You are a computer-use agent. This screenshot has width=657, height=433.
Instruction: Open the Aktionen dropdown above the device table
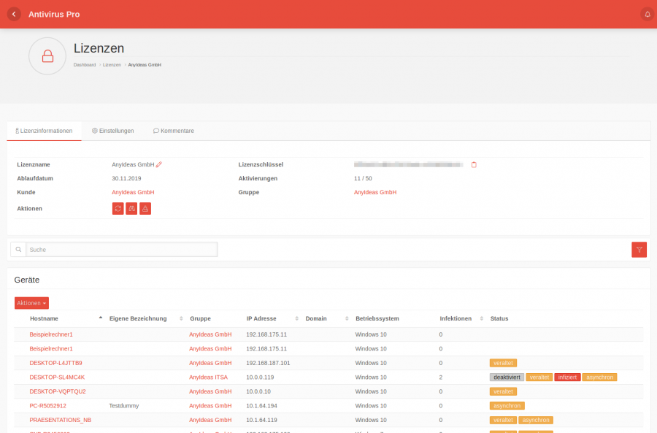pyautogui.click(x=31, y=302)
